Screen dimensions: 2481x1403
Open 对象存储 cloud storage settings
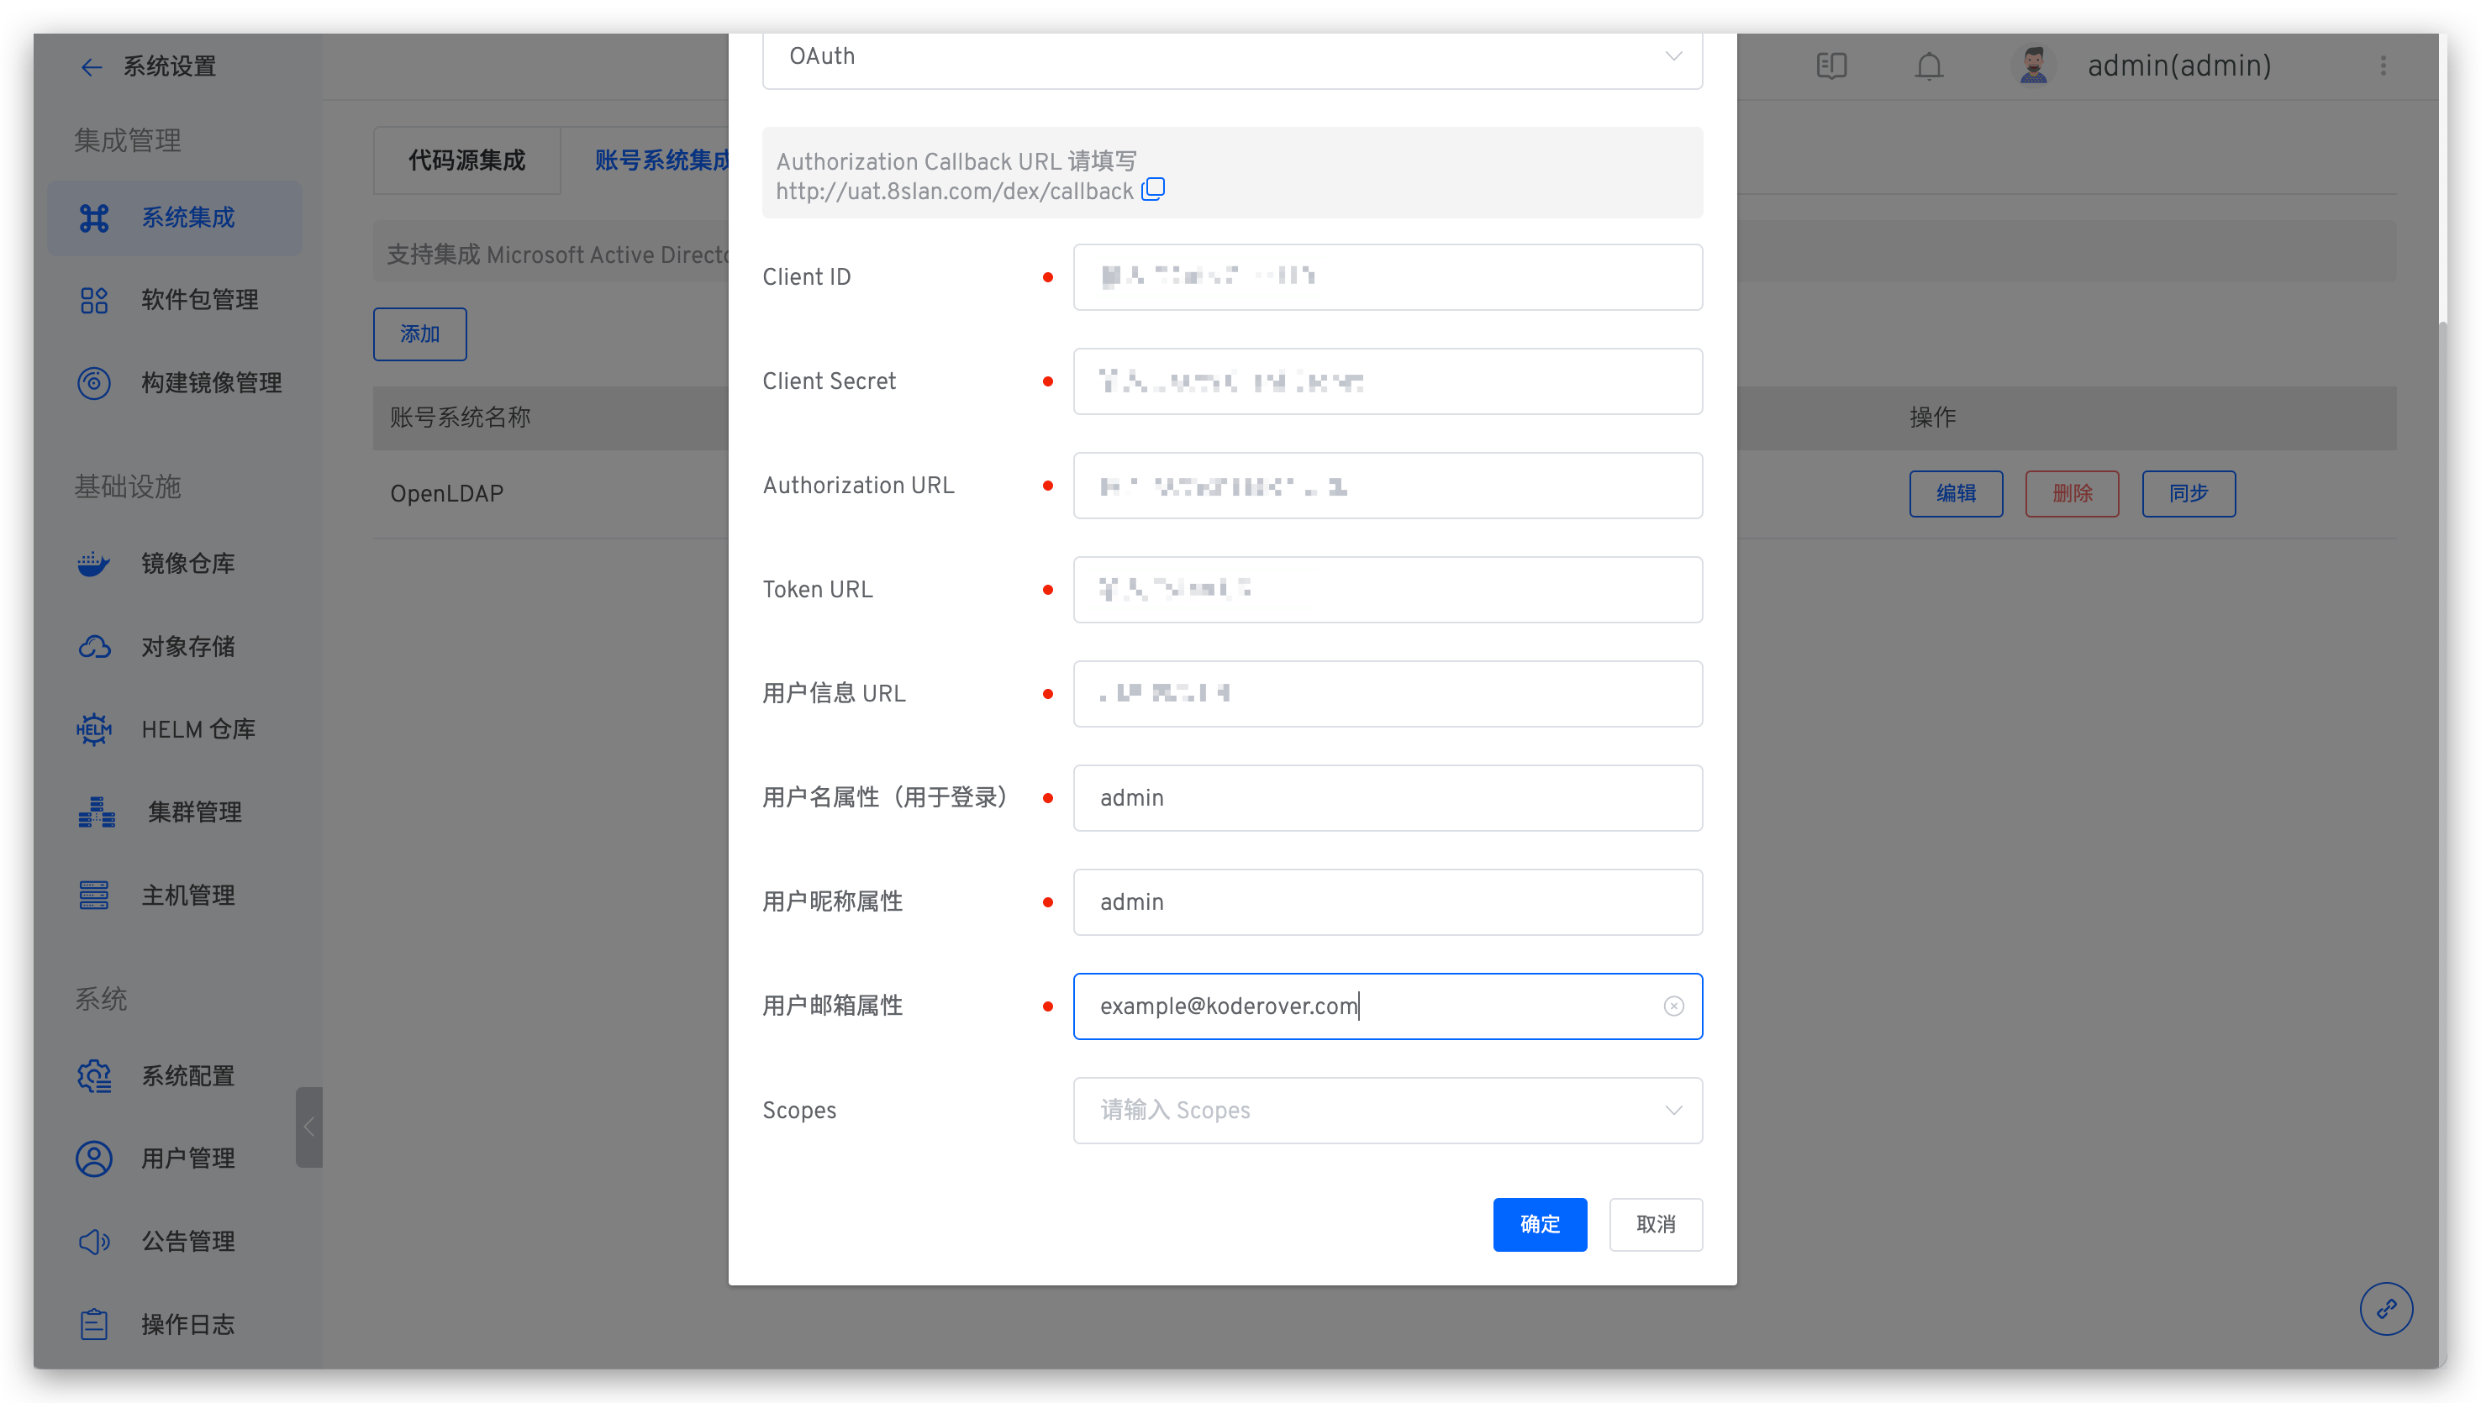pyautogui.click(x=188, y=645)
